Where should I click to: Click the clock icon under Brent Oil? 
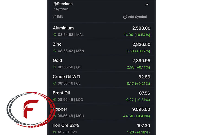(55, 99)
